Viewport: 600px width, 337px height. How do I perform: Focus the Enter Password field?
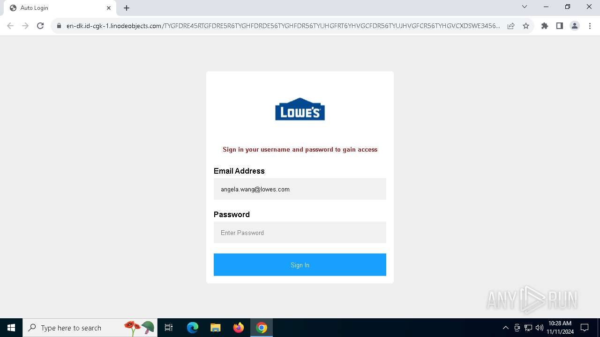pyautogui.click(x=300, y=233)
